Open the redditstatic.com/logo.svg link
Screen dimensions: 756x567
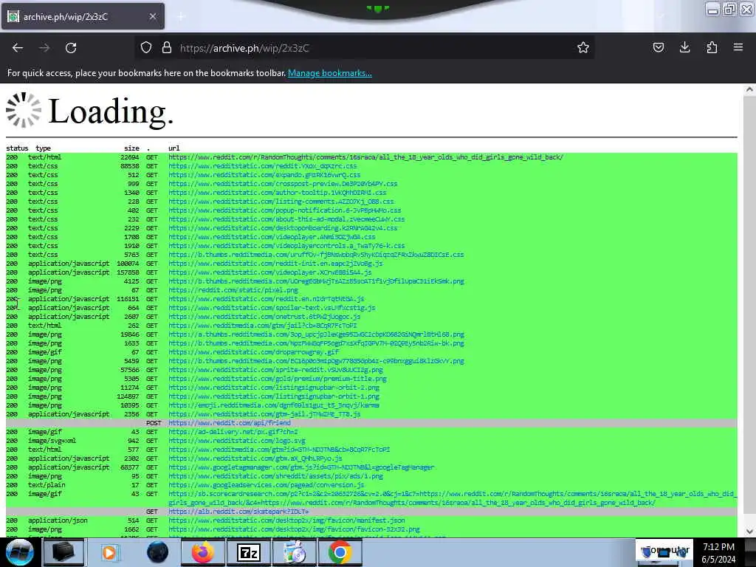click(236, 441)
